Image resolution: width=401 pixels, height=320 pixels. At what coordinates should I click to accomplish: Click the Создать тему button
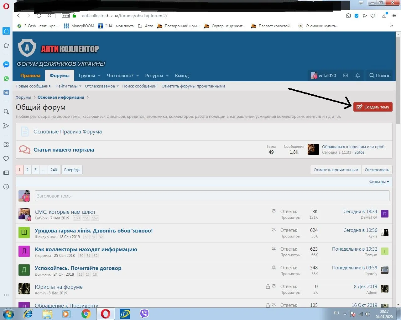coord(373,107)
